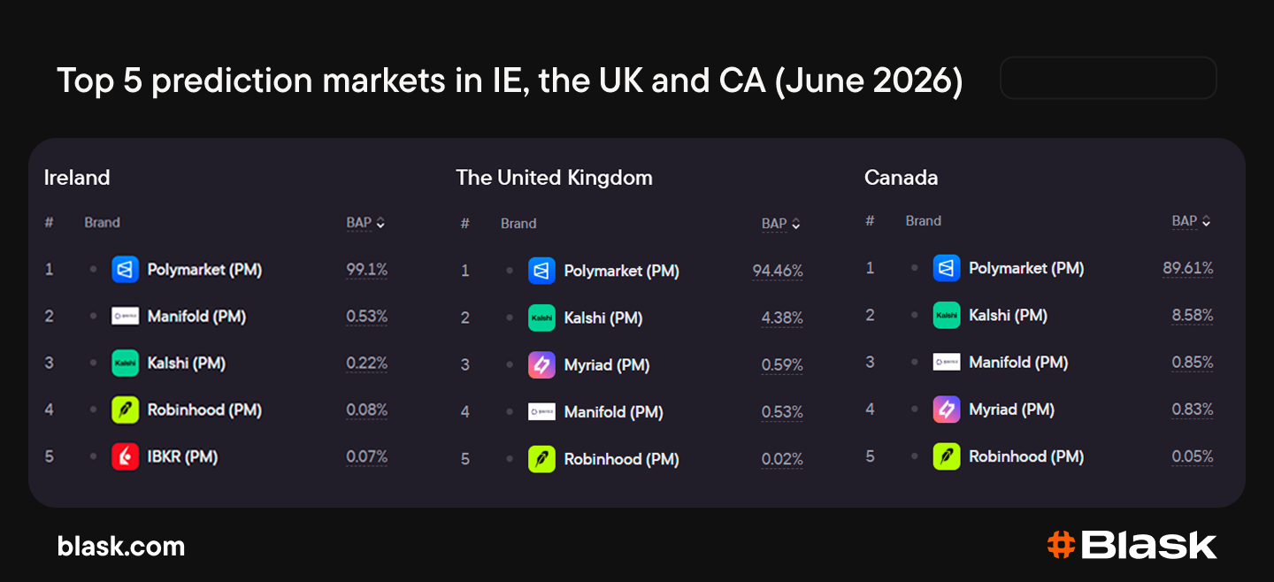Image resolution: width=1274 pixels, height=582 pixels.
Task: Sort Ireland table by BAP arrows
Action: 380,224
